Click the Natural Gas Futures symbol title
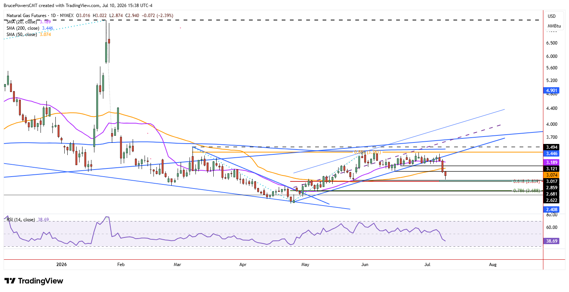Viewport: 569px width, 292px height. [26, 16]
